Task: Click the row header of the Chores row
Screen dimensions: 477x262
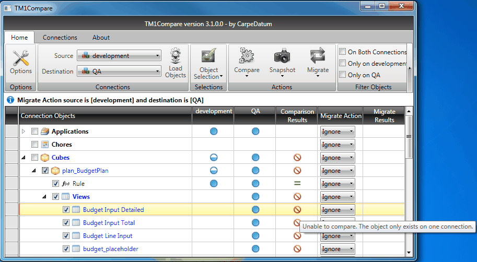Action: [12, 145]
